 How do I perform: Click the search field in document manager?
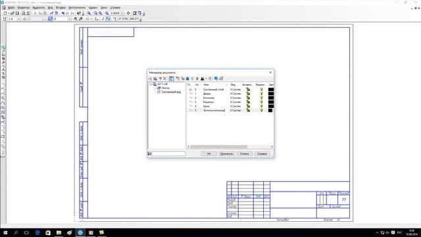pyautogui.click(x=168, y=153)
